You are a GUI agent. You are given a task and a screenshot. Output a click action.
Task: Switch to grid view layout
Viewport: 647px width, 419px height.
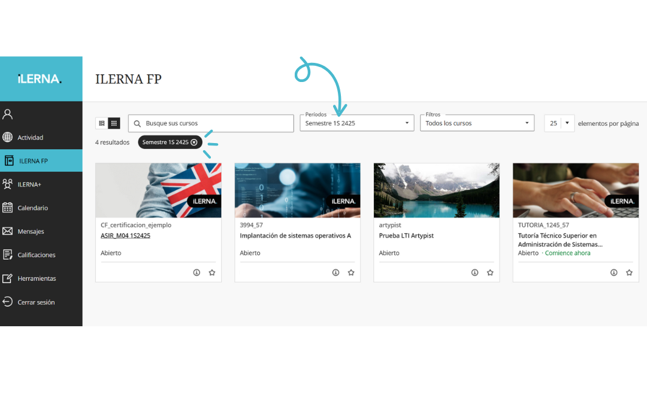114,123
